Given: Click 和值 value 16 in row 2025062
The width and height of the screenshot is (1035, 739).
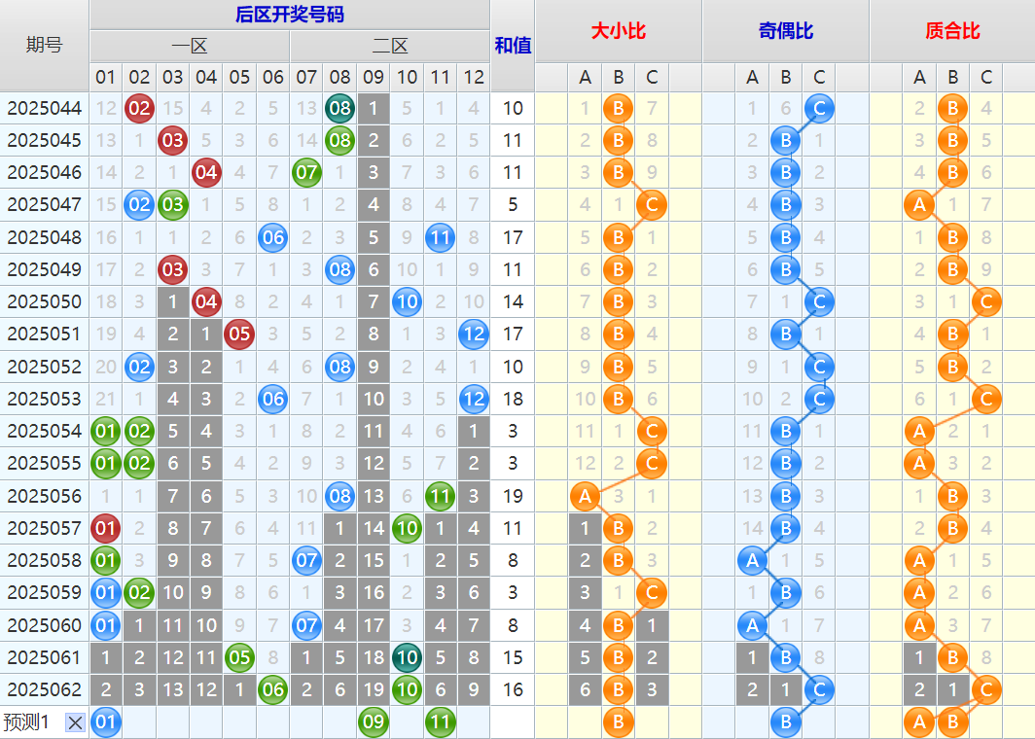Looking at the screenshot, I should (513, 690).
